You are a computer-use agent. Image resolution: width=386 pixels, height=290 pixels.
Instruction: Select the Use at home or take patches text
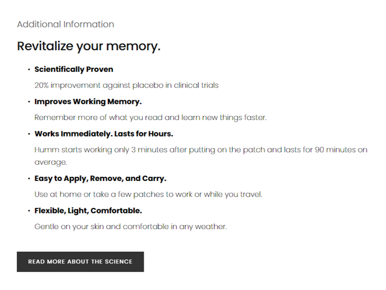(x=148, y=195)
